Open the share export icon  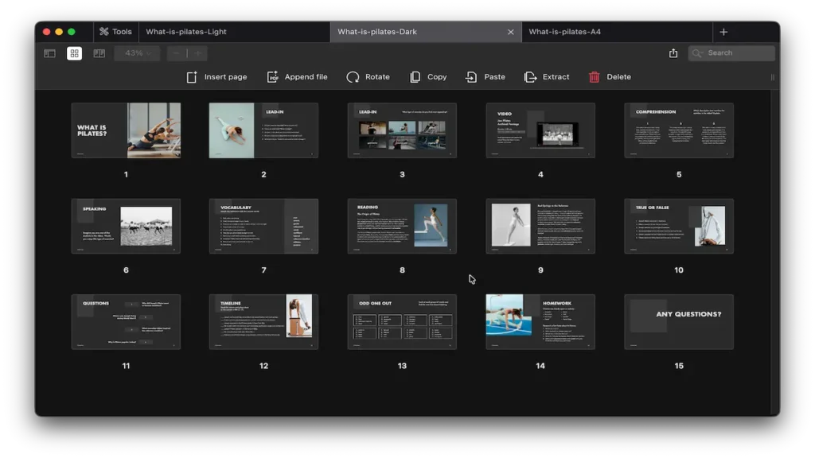673,53
